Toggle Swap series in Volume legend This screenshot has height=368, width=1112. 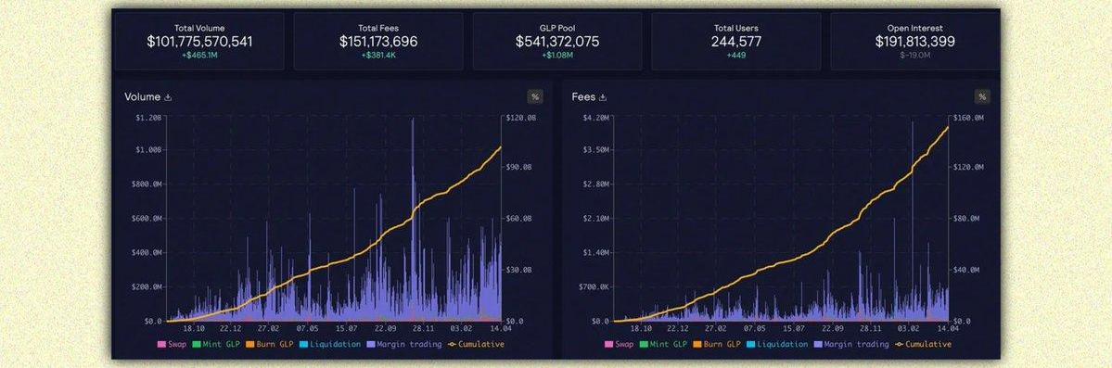(x=173, y=345)
